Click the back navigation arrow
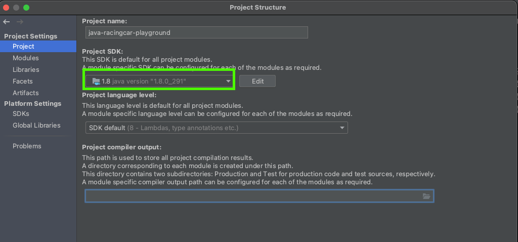518x242 pixels. coord(6,22)
